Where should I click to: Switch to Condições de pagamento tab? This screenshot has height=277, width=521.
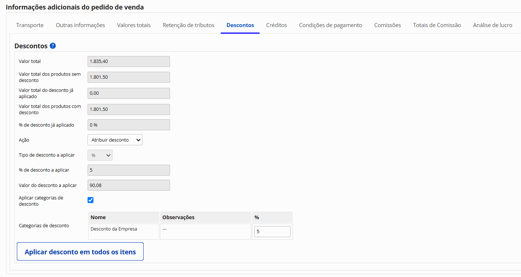tap(330, 25)
